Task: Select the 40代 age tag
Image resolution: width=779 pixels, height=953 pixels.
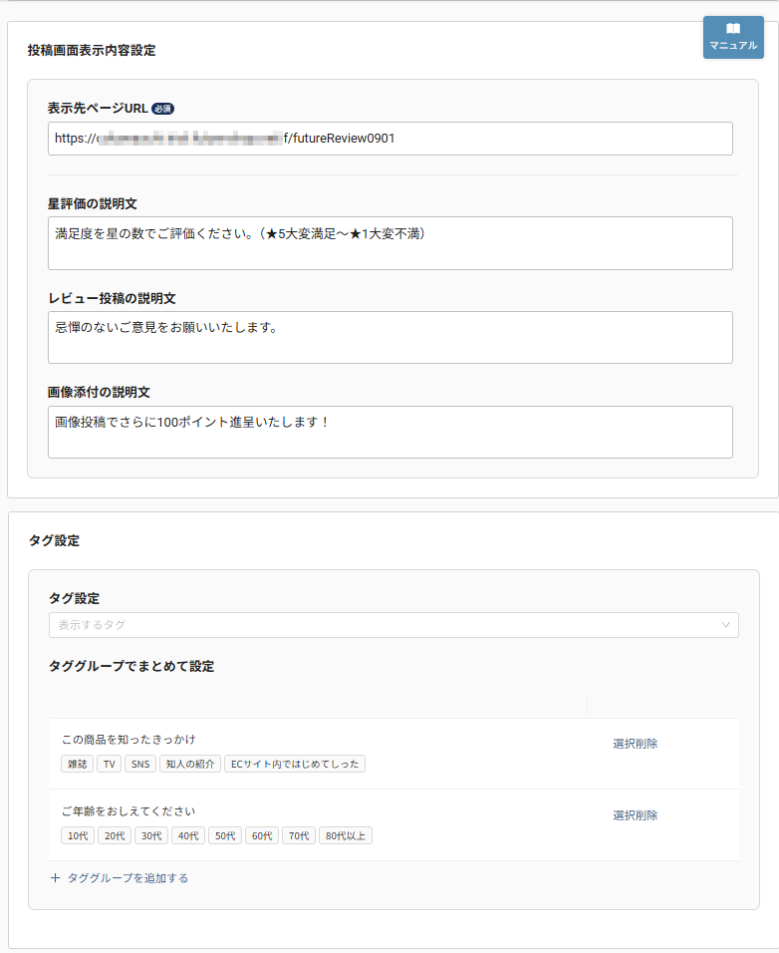Action: point(187,835)
